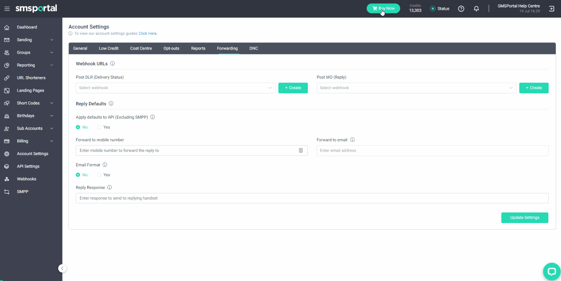This screenshot has height=281, width=561.
Task: Click the Dashboard home icon
Action: [x=7, y=27]
